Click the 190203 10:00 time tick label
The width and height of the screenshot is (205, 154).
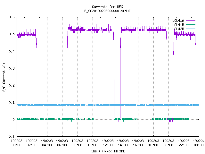pyautogui.click(x=92, y=143)
